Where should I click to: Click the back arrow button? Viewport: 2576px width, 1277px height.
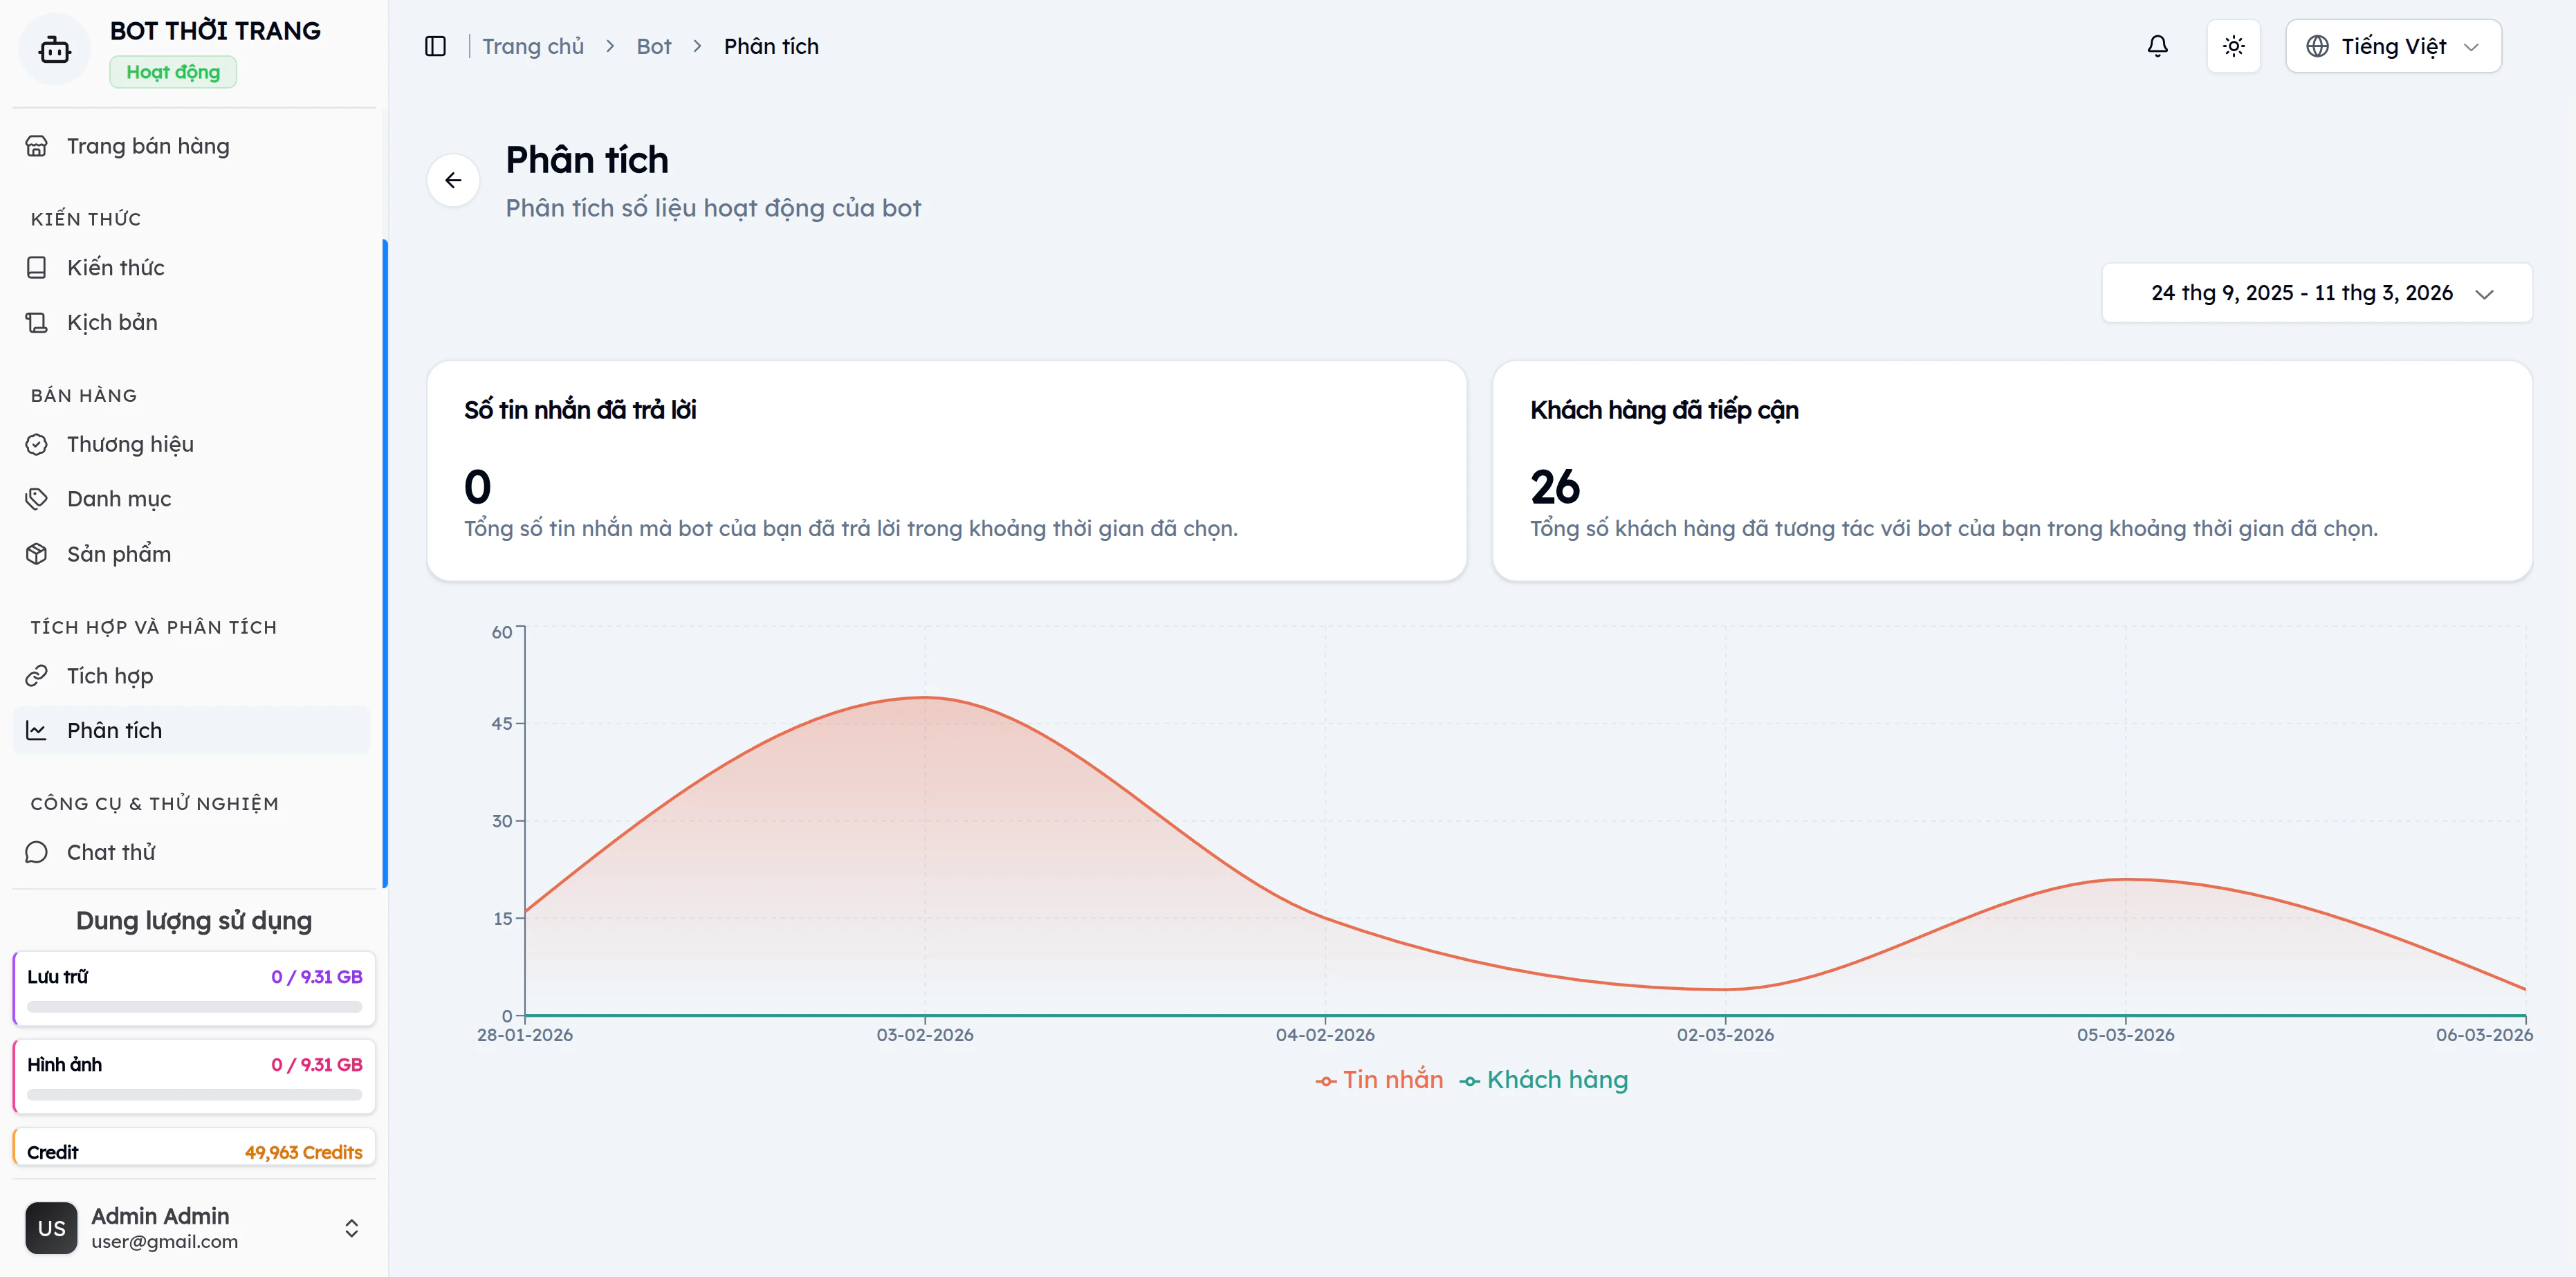click(x=453, y=180)
